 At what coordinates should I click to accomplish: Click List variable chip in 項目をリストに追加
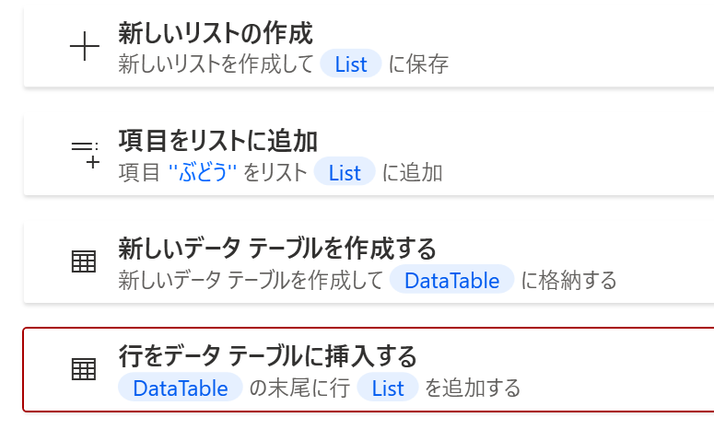click(345, 172)
